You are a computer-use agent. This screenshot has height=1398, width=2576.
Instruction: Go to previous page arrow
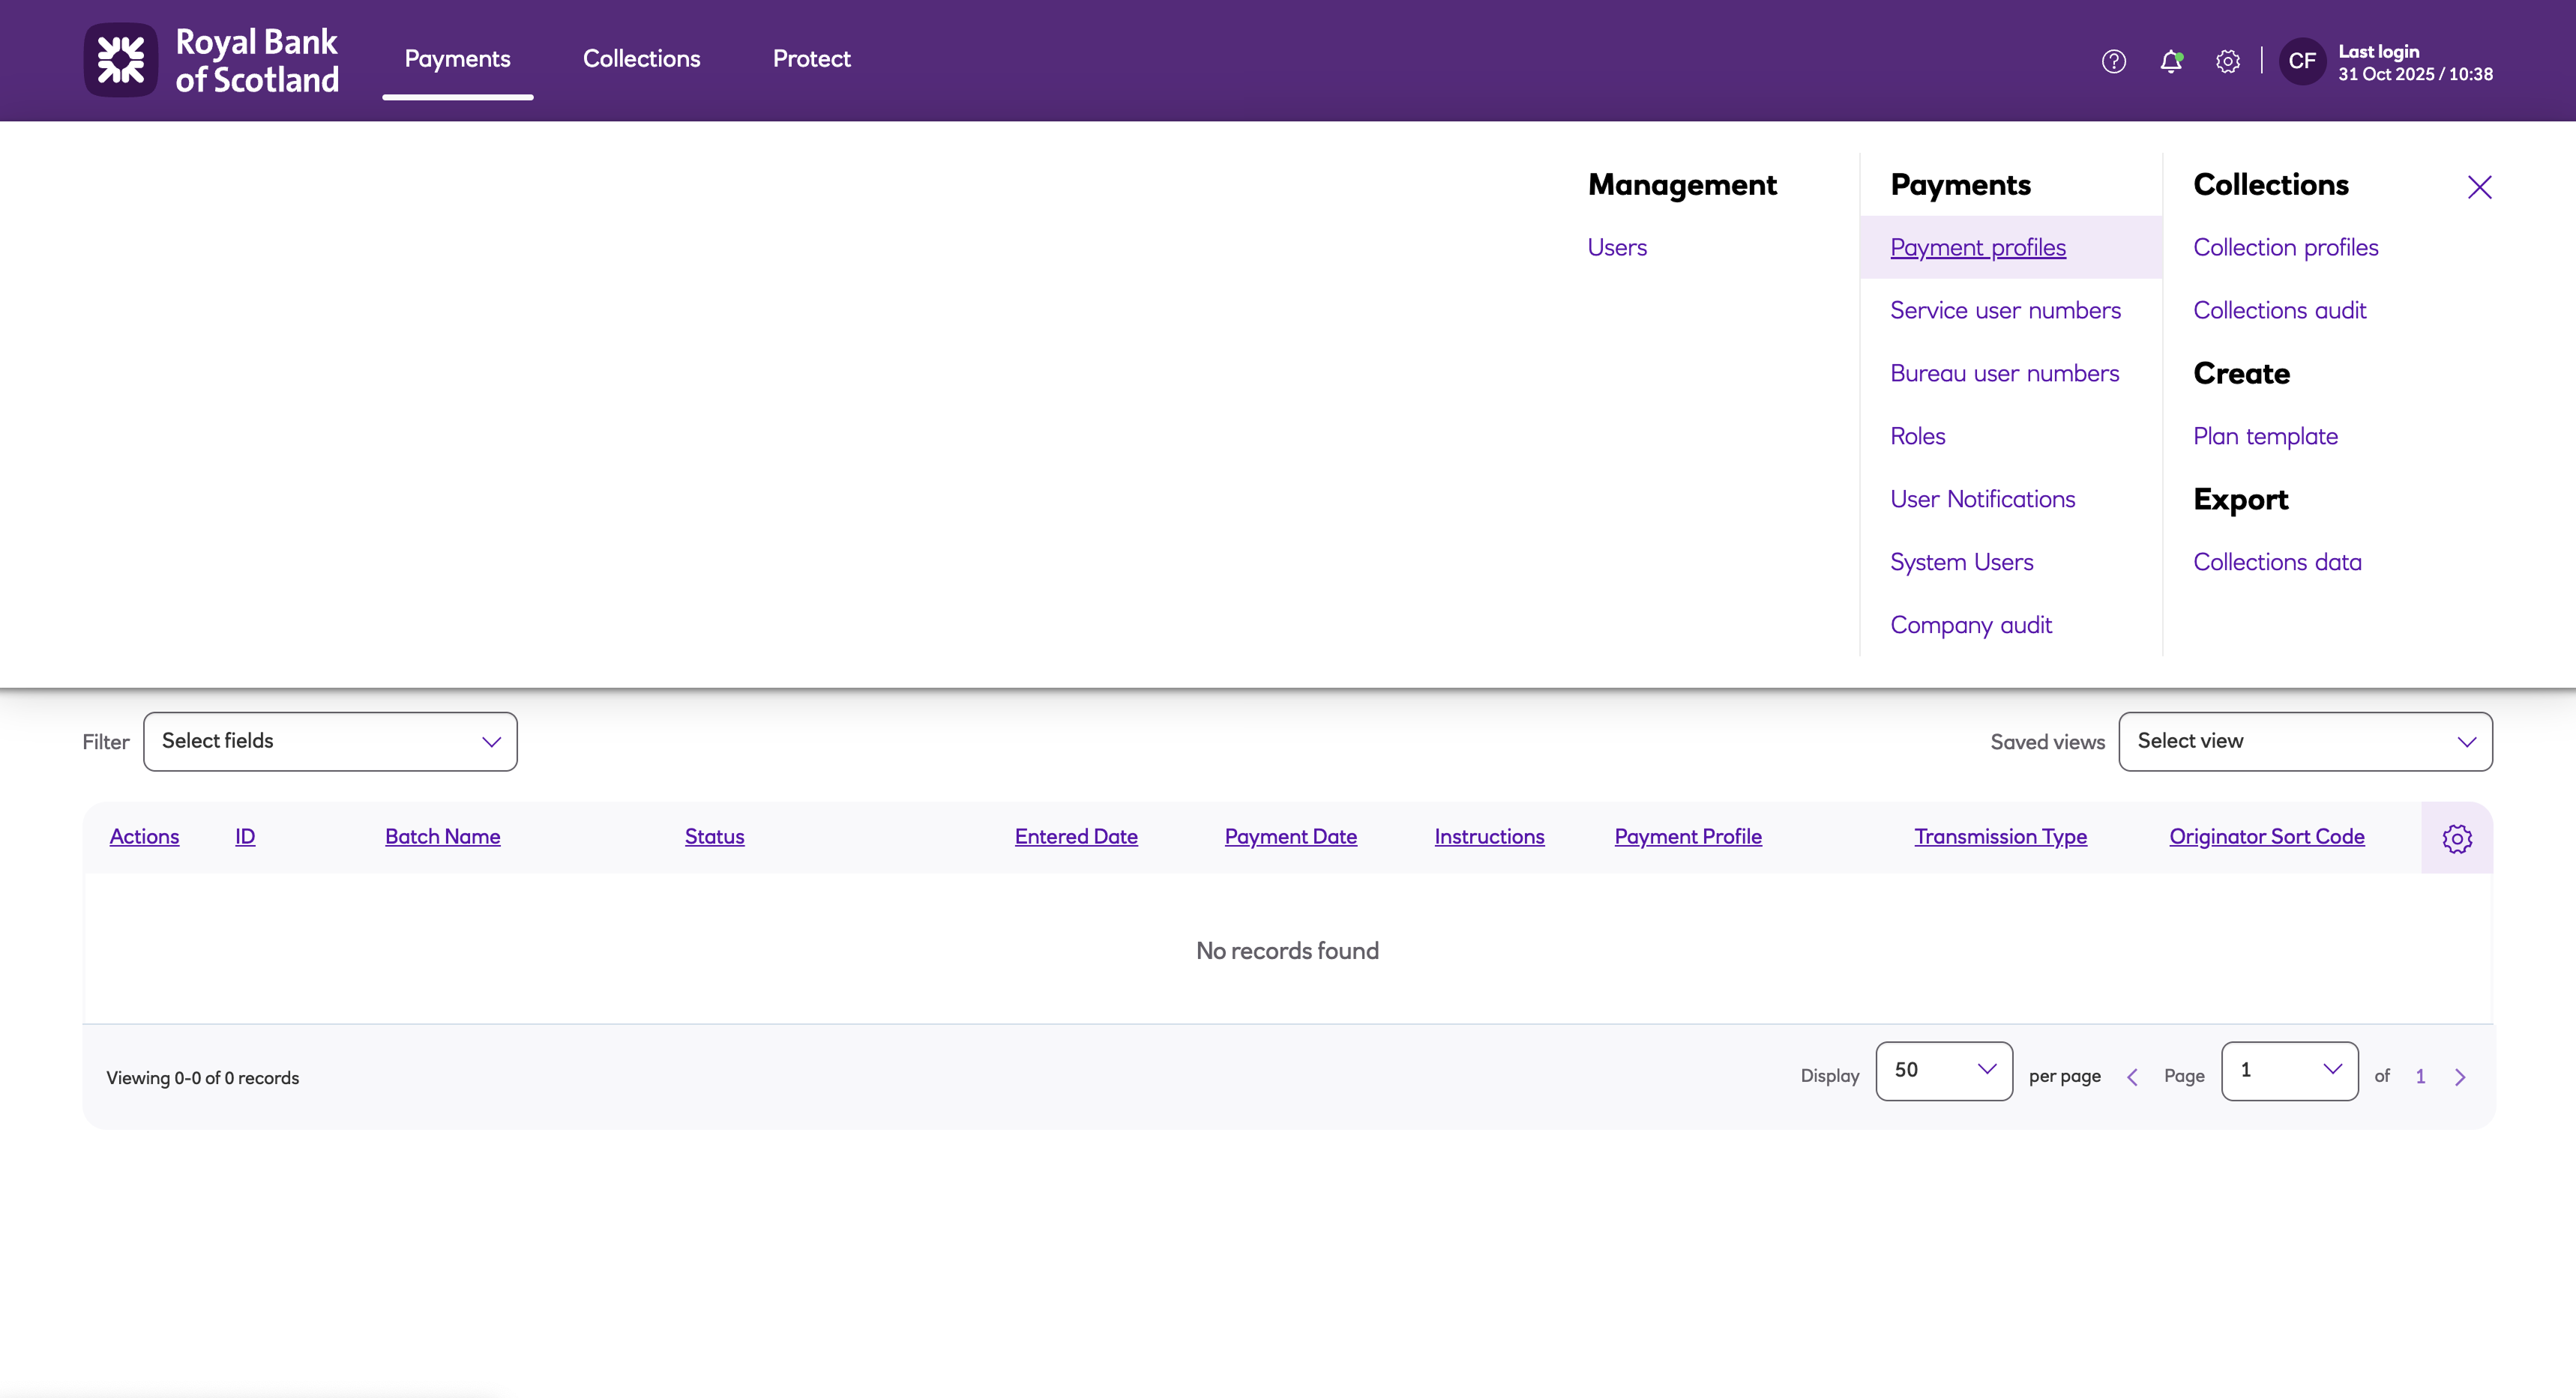2132,1077
